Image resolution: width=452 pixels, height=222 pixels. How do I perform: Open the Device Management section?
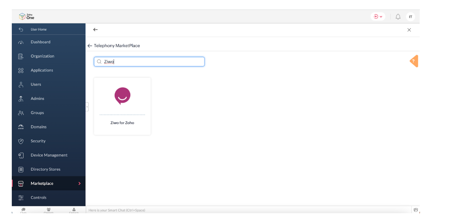(x=48, y=155)
